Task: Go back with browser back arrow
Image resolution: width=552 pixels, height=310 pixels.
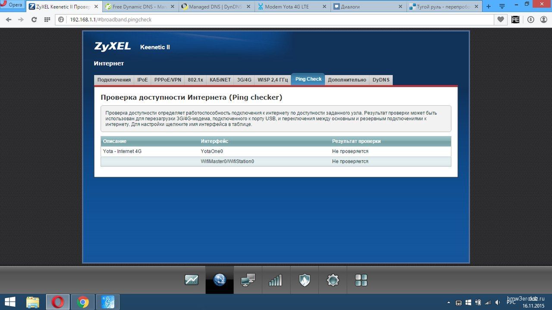Action: tap(9, 20)
